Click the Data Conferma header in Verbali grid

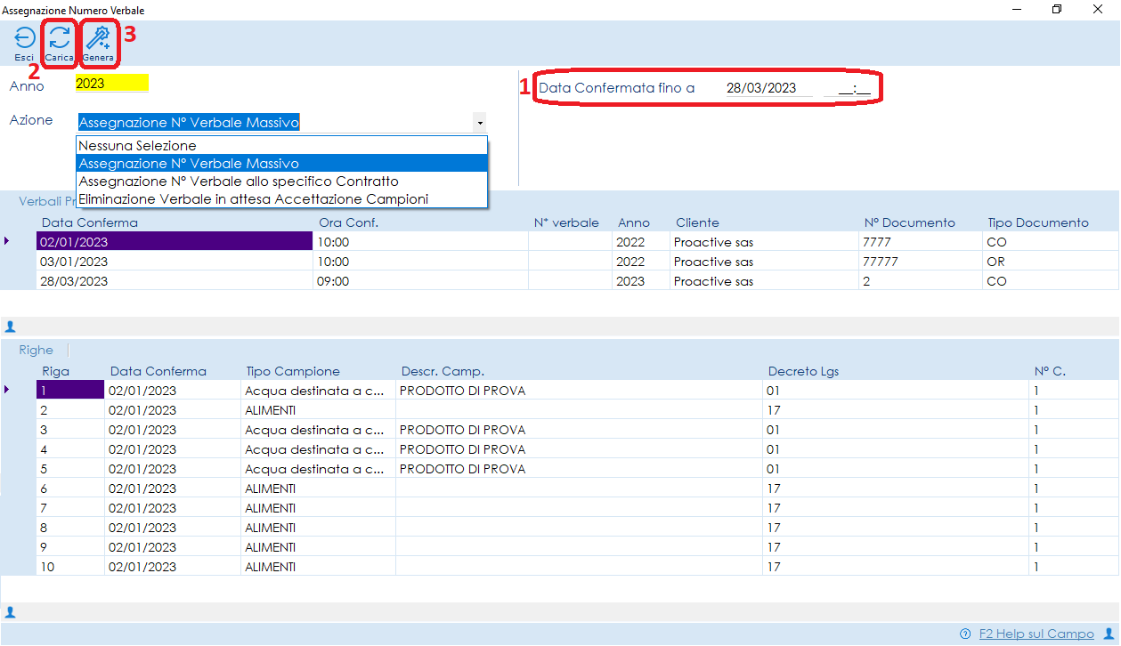click(x=90, y=222)
